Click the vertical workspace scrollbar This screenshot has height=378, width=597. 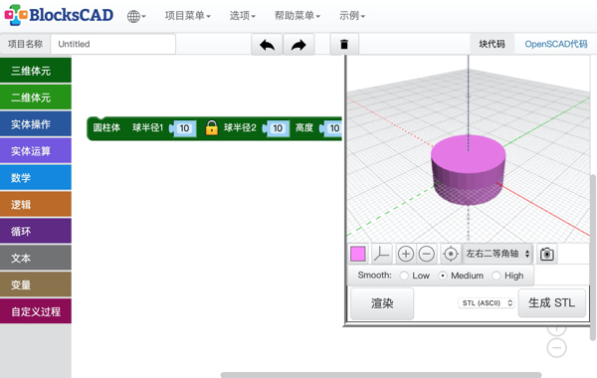[592, 258]
